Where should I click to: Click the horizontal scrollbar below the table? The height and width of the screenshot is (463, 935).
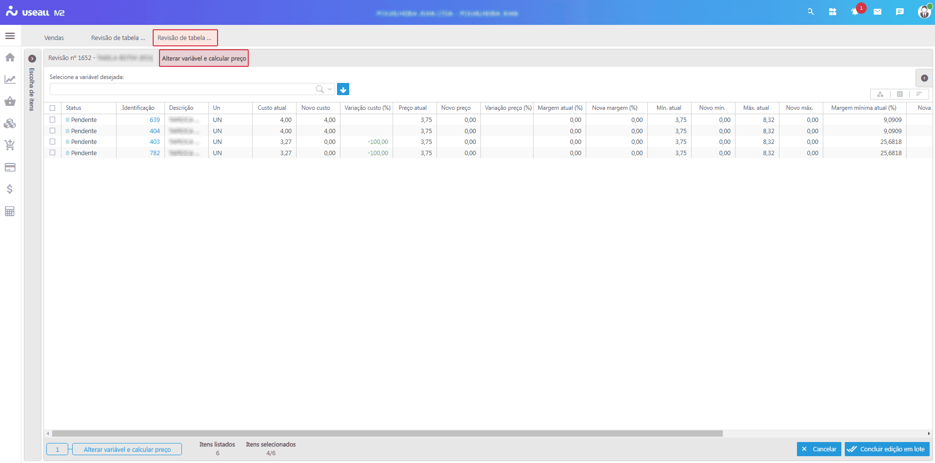pos(387,433)
